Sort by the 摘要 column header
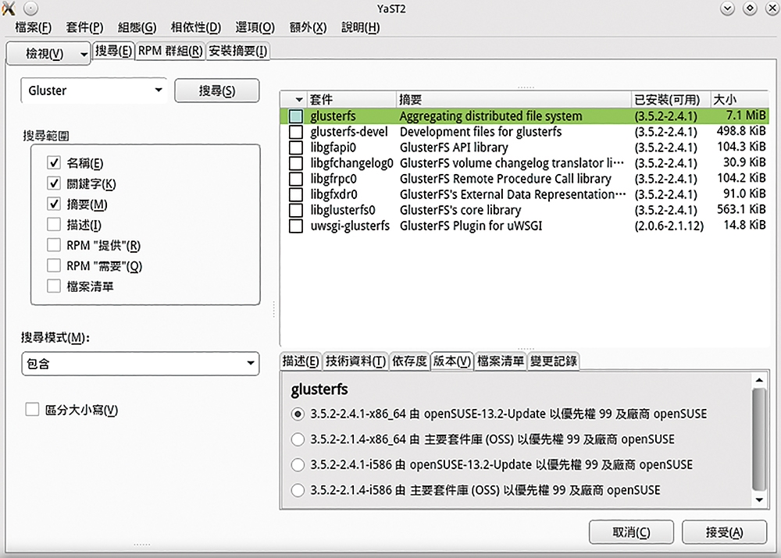The width and height of the screenshot is (781, 558). [x=514, y=100]
